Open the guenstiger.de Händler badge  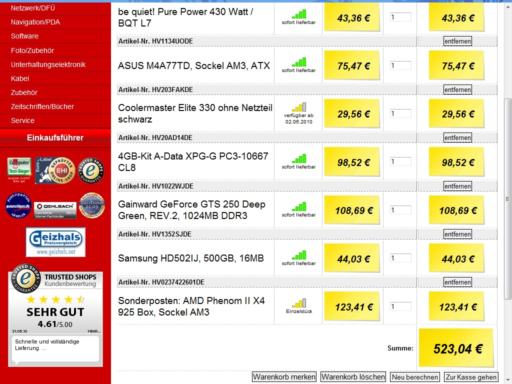click(18, 205)
